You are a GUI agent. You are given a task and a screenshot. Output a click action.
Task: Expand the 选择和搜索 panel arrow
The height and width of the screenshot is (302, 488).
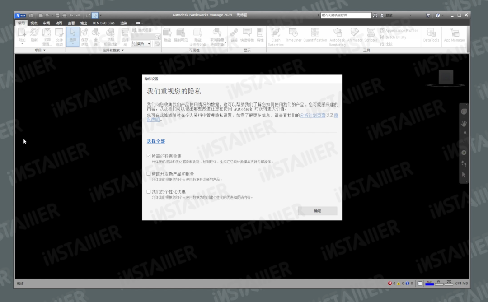tap(122, 50)
